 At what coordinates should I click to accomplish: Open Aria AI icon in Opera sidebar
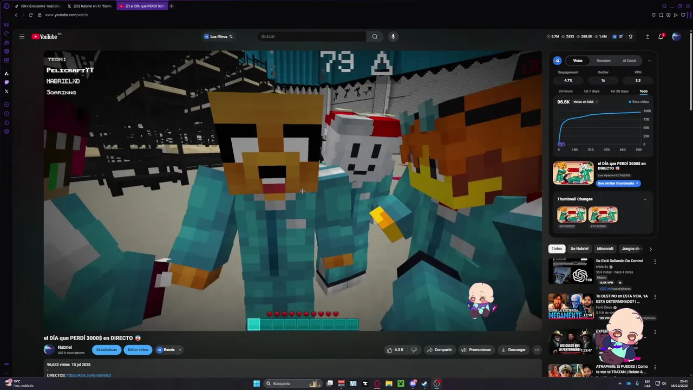point(6,73)
